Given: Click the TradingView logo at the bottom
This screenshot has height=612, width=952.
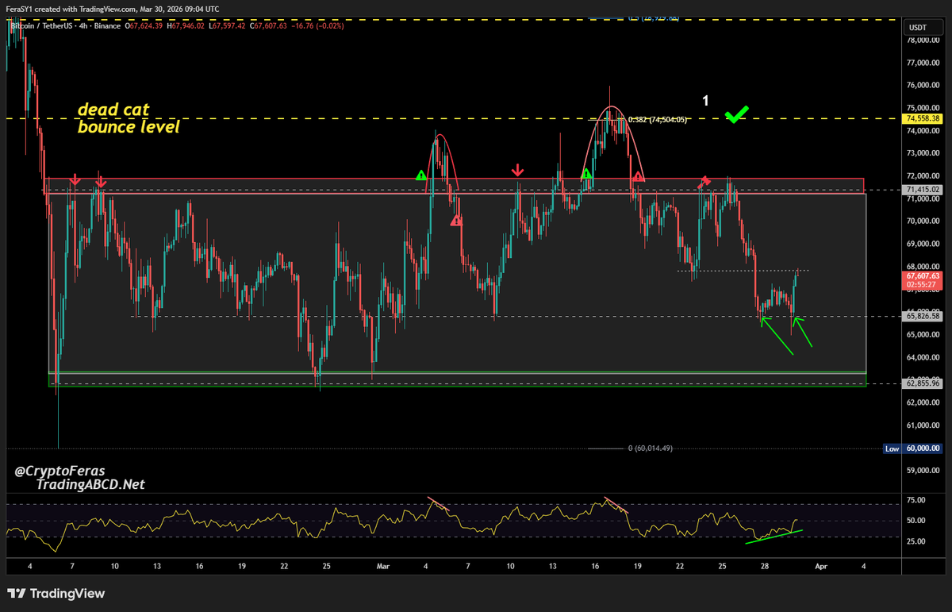Looking at the screenshot, I should coord(56,594).
